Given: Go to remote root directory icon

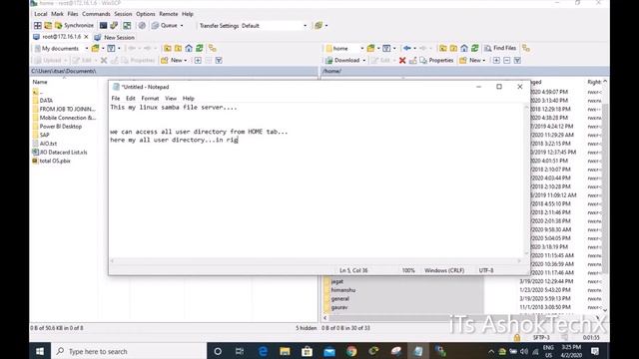Looking at the screenshot, I should pos(453,48).
